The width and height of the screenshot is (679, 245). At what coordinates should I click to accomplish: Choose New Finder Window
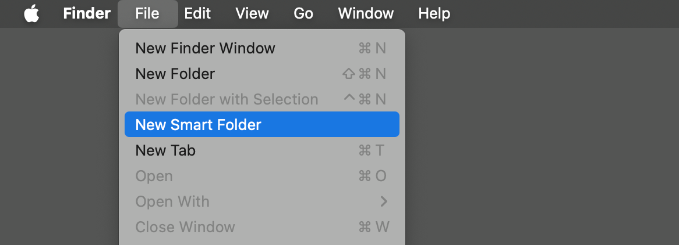click(205, 48)
